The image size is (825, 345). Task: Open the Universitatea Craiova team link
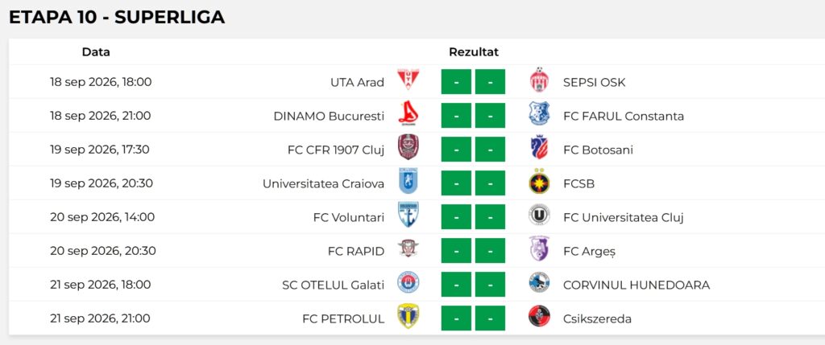(324, 184)
